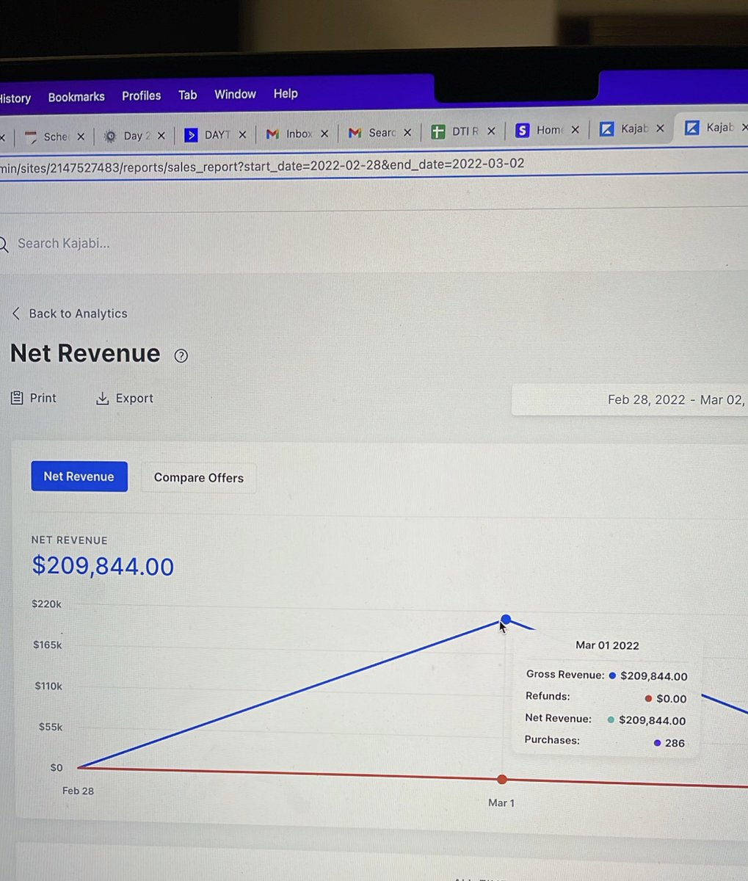Open the help icon beside Net Revenue heading
748x881 pixels.
181,356
